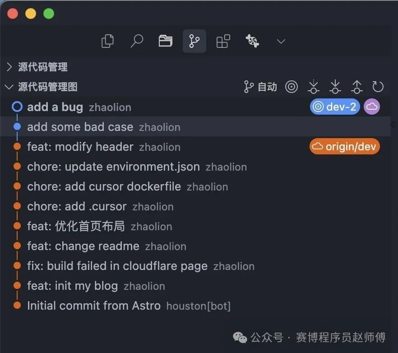Image resolution: width=398 pixels, height=353 pixels.
Task: Open the candy-shaped activity bar icon
Action: click(252, 41)
